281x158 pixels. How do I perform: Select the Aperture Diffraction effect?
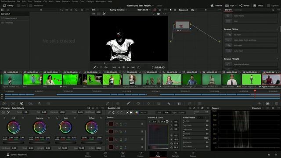pyautogui.click(x=251, y=65)
